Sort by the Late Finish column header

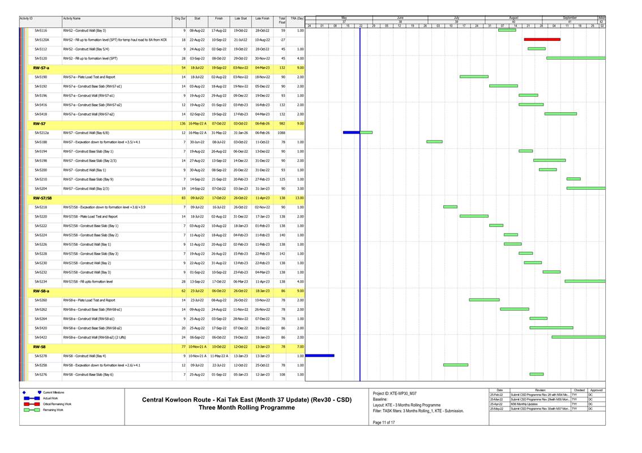click(x=262, y=19)
